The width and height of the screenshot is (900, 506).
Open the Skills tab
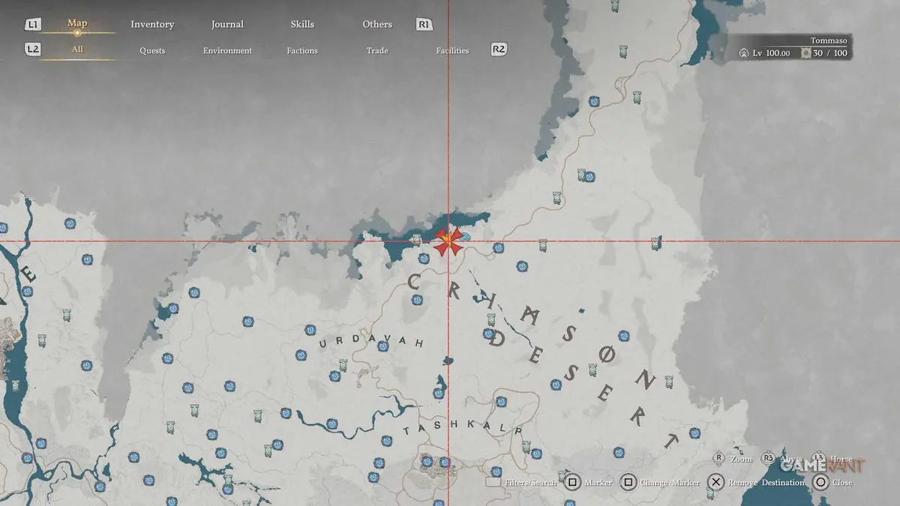coord(302,24)
